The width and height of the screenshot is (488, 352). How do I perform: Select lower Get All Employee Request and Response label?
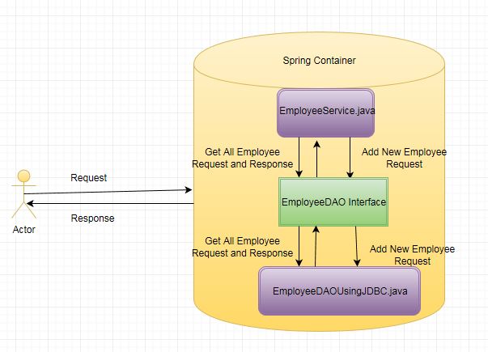point(243,247)
